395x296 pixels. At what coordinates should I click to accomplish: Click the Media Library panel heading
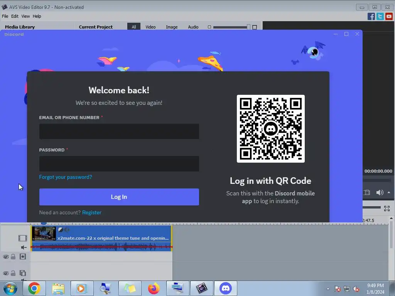(x=20, y=27)
